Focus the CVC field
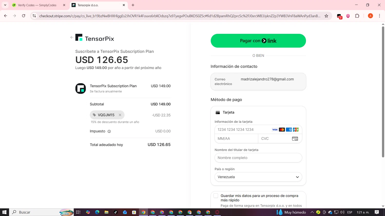 coord(280,138)
